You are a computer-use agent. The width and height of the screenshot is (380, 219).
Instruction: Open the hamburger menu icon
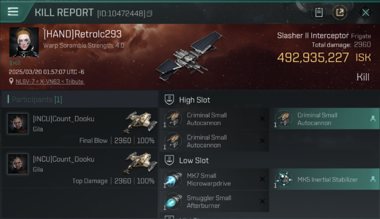tap(13, 12)
